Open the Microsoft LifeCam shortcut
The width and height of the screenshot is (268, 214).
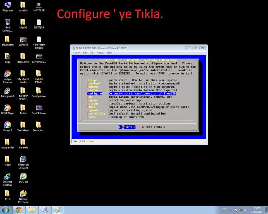pos(23,162)
